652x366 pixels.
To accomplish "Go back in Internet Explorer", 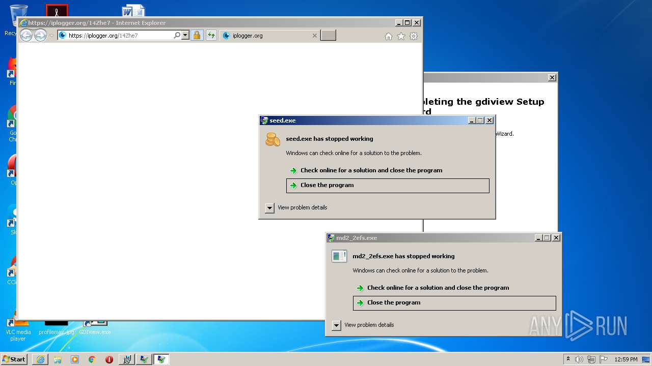I will (x=26, y=36).
